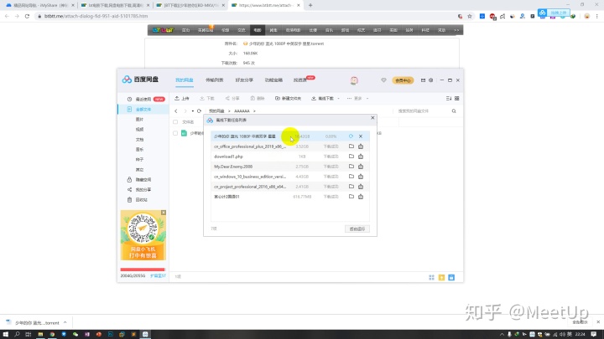Open the Transfer List tab
This screenshot has height=339, width=604.
pos(214,80)
